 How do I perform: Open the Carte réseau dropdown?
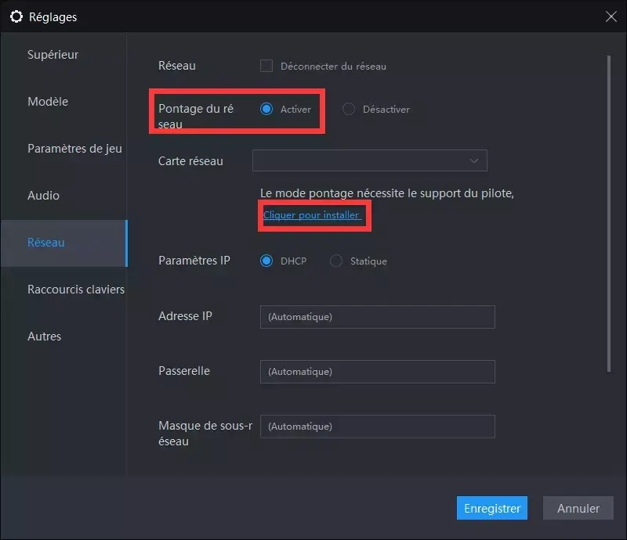pyautogui.click(x=369, y=160)
